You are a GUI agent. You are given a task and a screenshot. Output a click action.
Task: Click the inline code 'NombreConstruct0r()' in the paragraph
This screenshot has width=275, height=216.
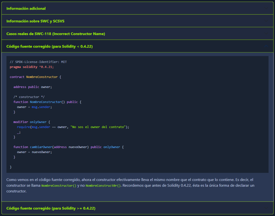coord(103,186)
